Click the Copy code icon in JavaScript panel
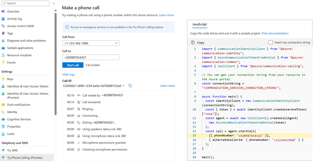The image size is (314, 163). 193,42
